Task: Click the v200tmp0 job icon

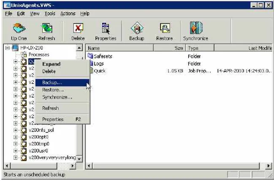Action: 24,144
